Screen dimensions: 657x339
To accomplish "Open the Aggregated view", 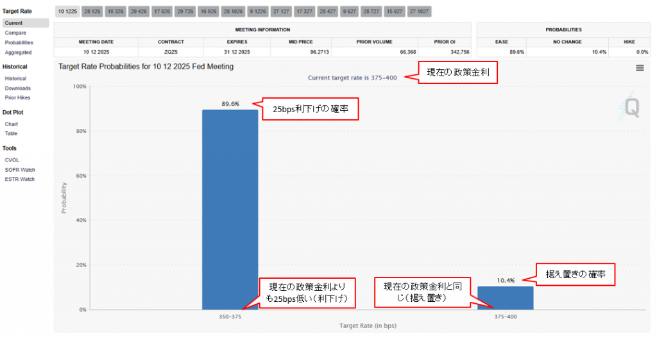I will point(18,53).
